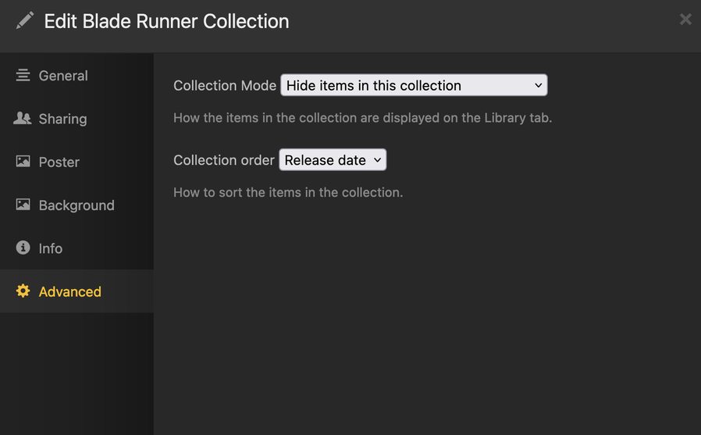Click the Poster image icon
701x435 pixels.
point(23,162)
